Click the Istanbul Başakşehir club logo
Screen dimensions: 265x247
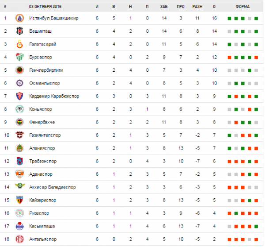point(19,19)
